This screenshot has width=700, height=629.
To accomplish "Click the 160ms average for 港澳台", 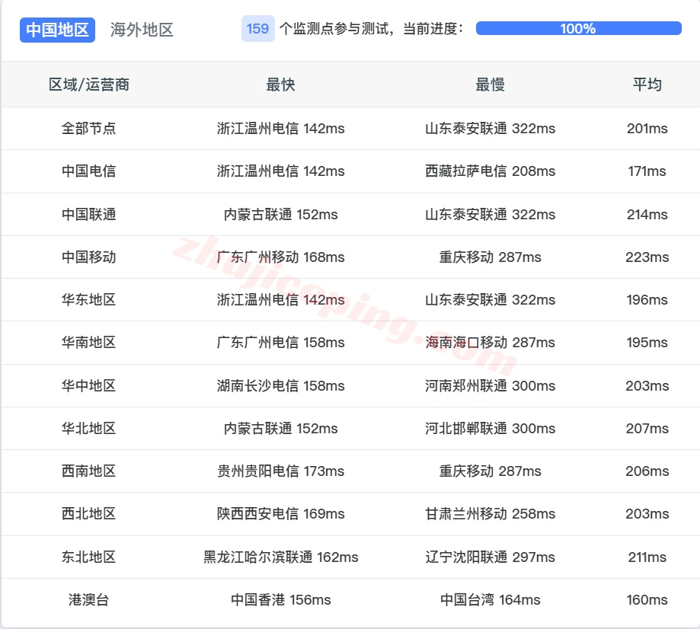I will pos(644,600).
